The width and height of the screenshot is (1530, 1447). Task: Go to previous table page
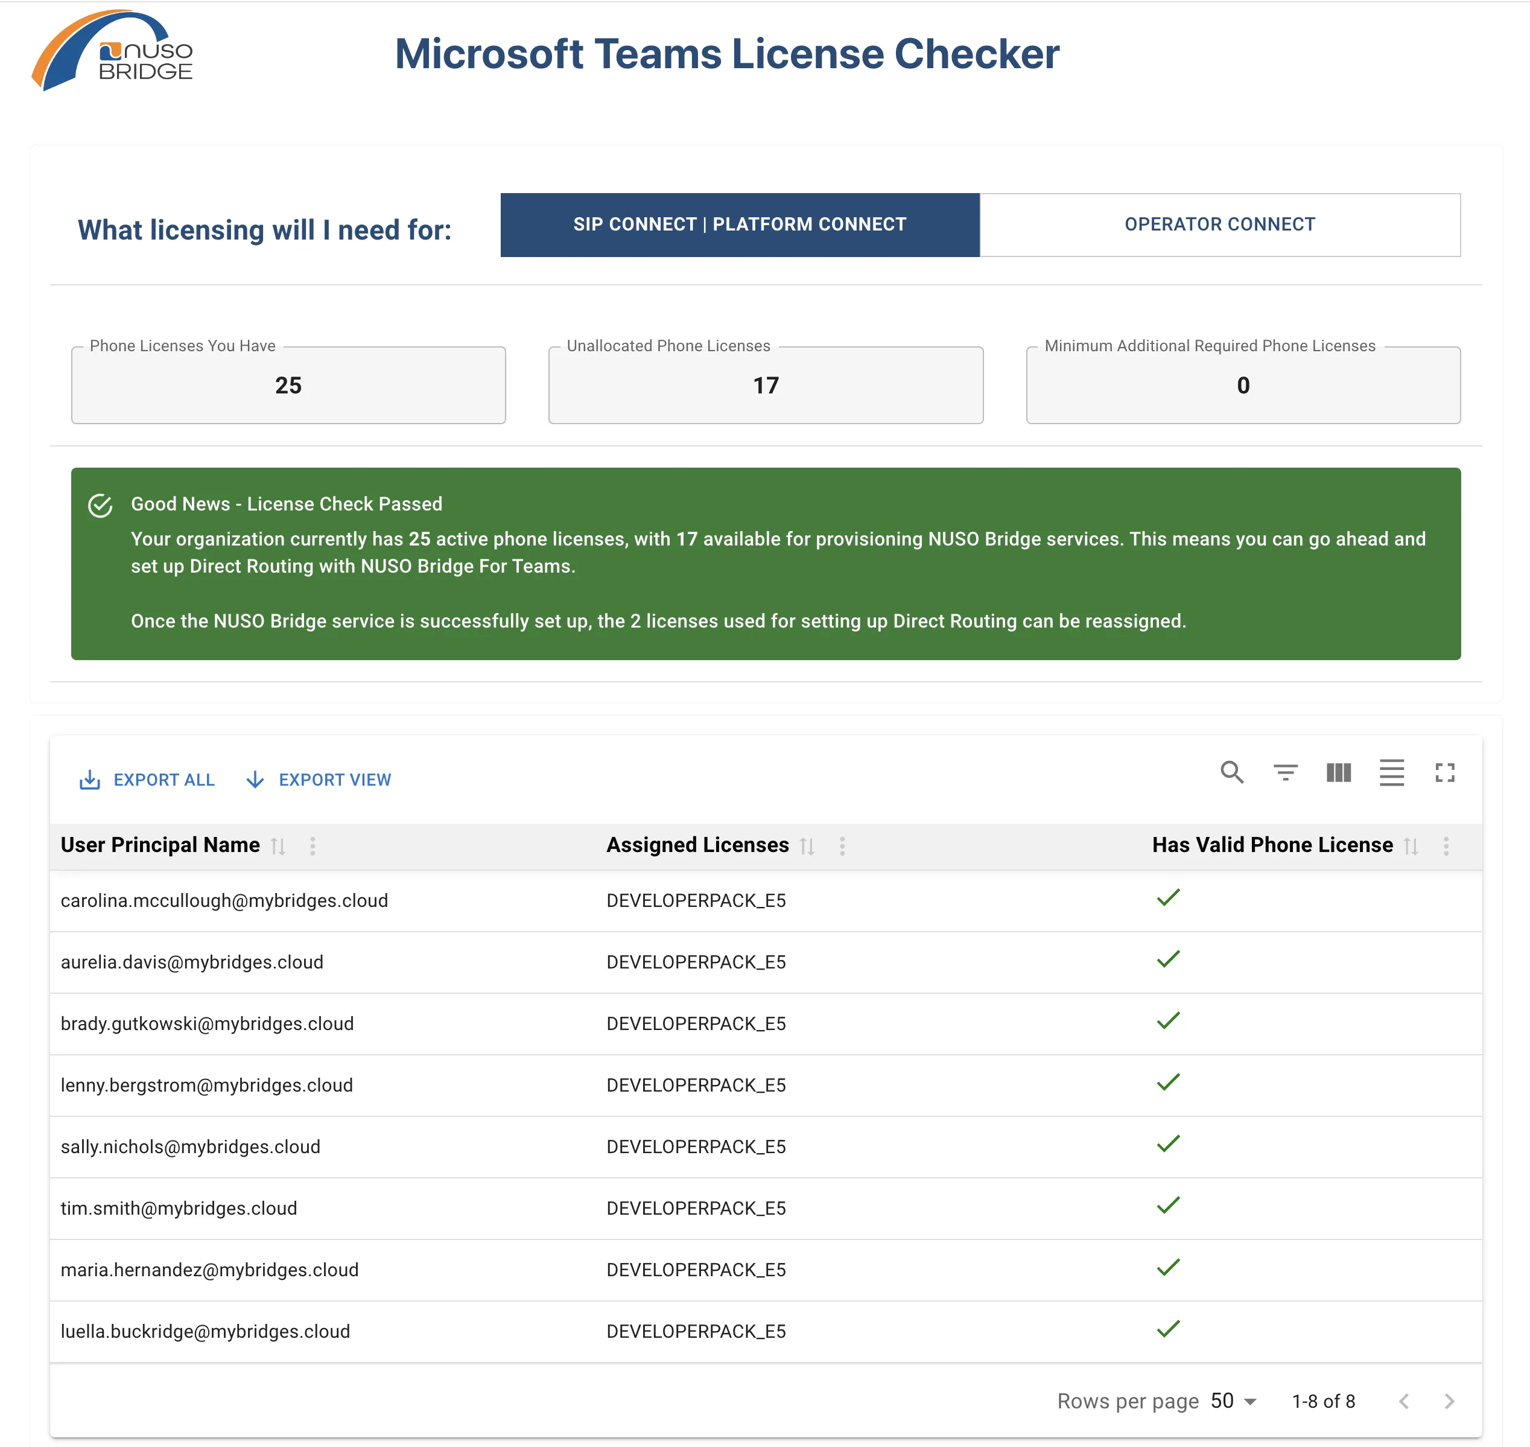click(1403, 1402)
